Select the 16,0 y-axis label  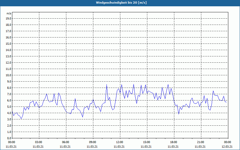9,37
